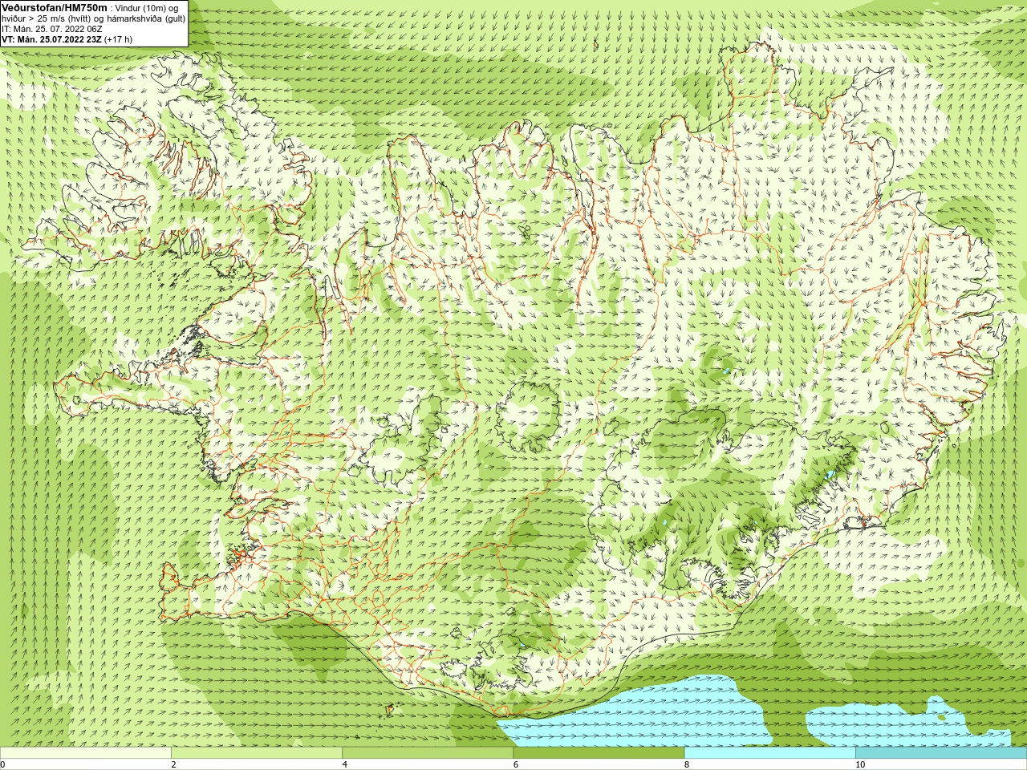Select the dark green 6–8 legend segment
1027x770 pixels.
pyautogui.click(x=599, y=753)
